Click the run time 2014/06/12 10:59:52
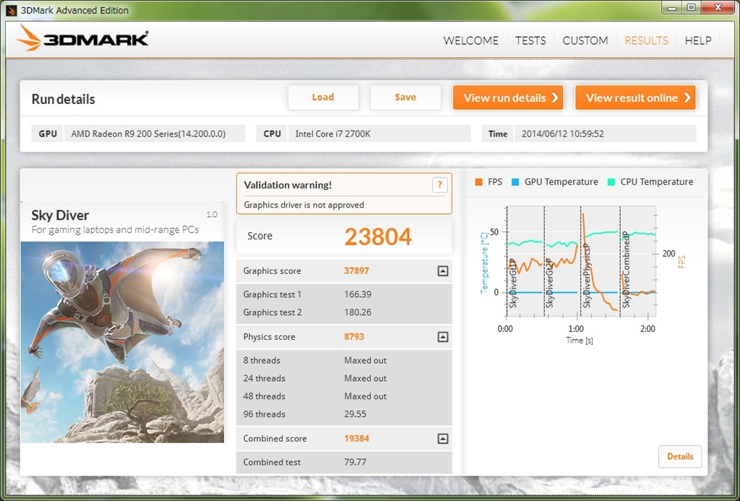 562,134
